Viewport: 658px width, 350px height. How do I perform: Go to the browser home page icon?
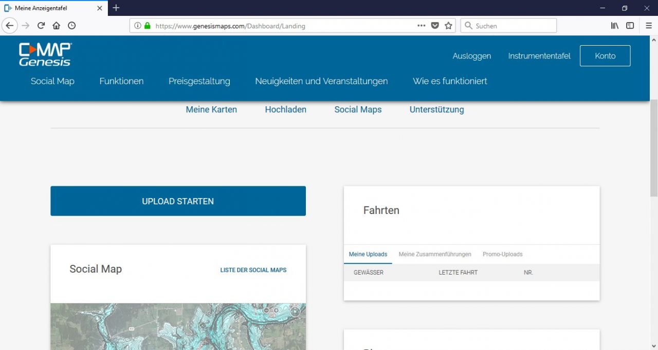coord(56,26)
